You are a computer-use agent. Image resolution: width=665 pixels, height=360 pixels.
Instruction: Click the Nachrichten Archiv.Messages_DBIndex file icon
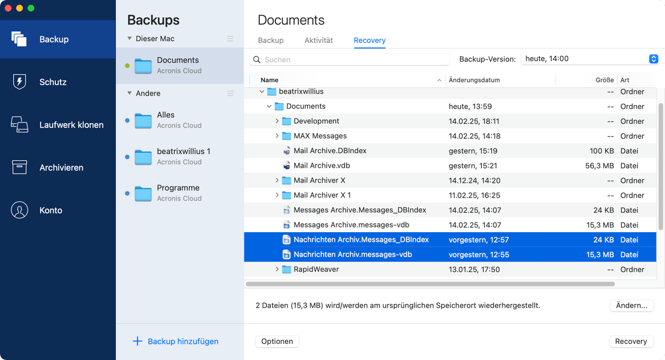point(287,240)
